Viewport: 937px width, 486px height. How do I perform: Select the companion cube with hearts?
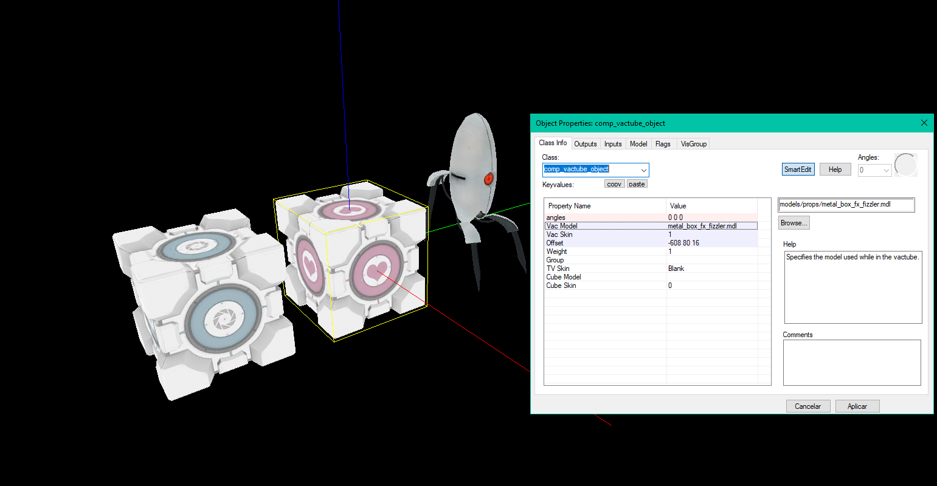point(351,260)
